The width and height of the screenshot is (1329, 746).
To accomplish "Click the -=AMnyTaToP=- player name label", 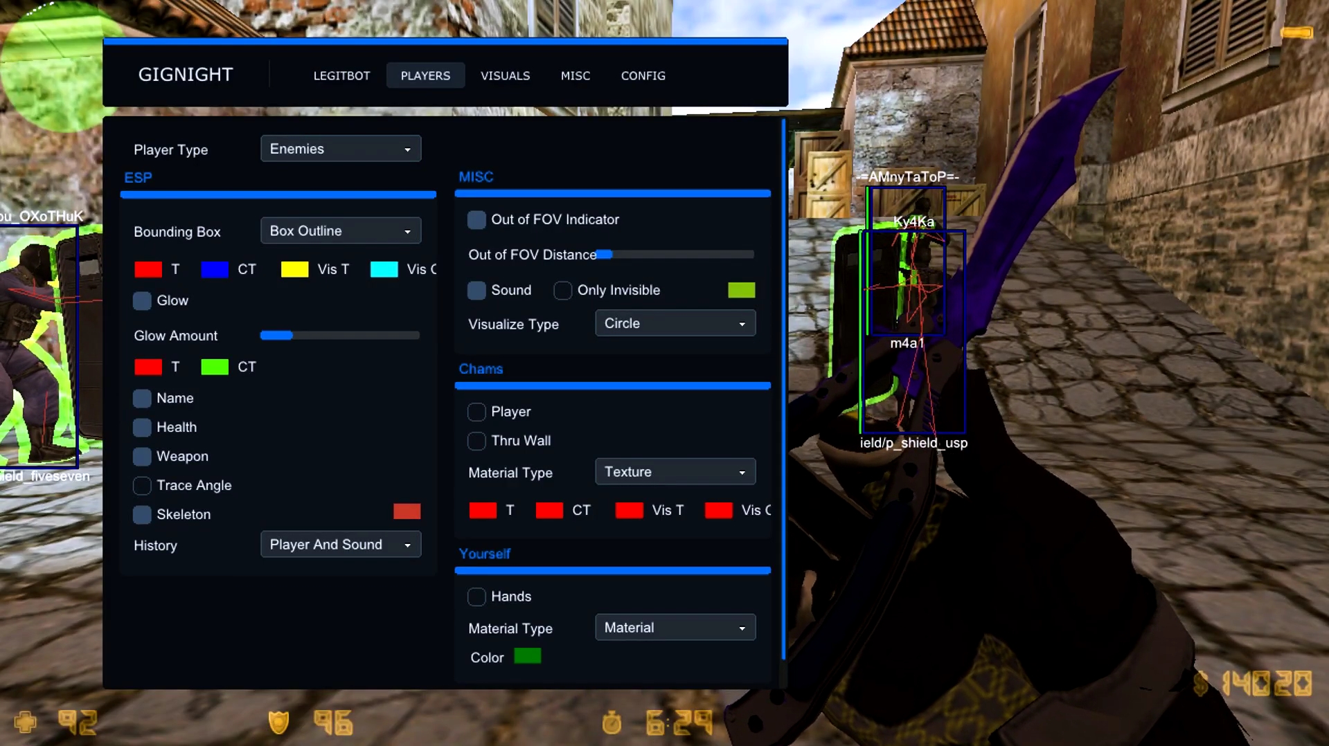I will [907, 177].
